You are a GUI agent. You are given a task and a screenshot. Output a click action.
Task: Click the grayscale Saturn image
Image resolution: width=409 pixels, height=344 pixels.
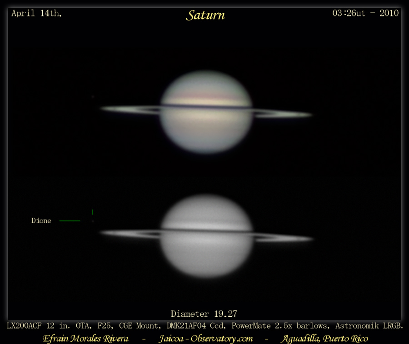point(206,235)
